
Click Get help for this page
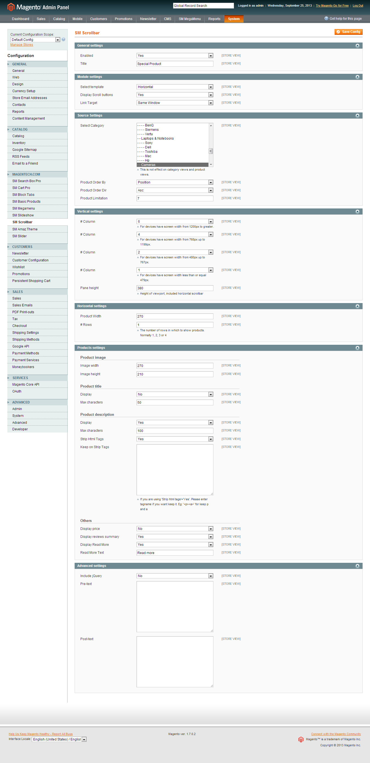345,19
